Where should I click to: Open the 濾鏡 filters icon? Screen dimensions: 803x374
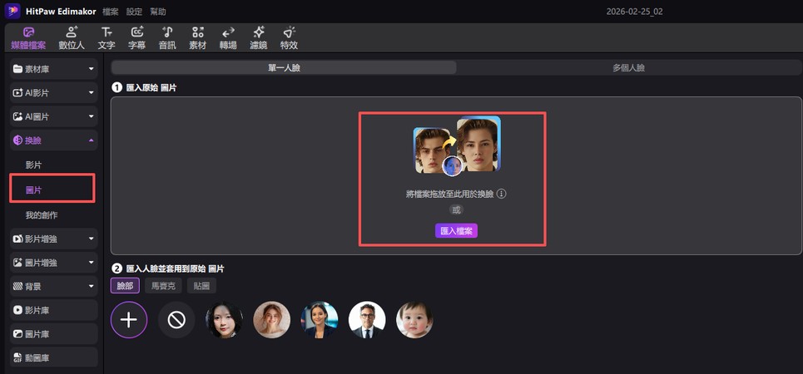tap(258, 37)
